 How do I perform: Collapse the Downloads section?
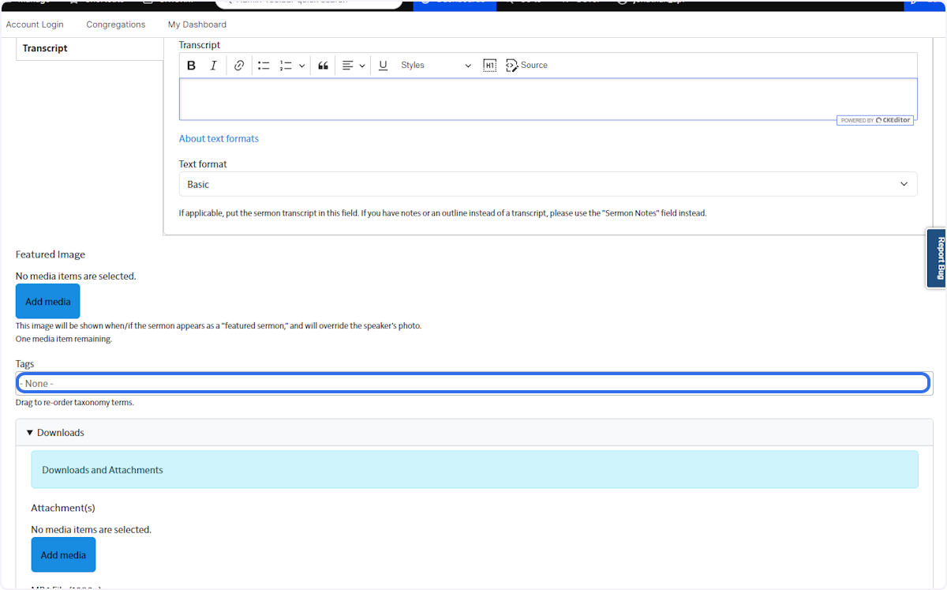tap(55, 433)
